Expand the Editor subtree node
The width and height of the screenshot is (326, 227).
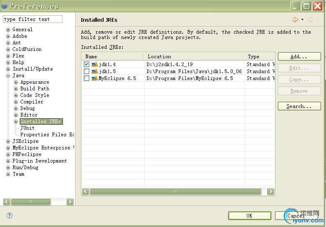16,115
